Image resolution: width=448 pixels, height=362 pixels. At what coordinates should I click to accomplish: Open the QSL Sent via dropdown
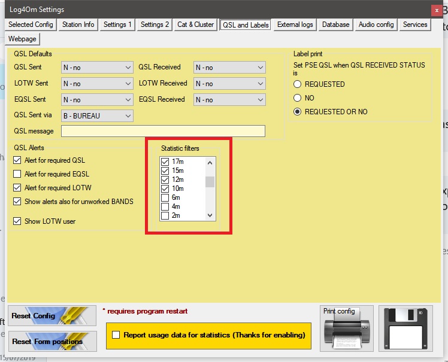pos(97,115)
